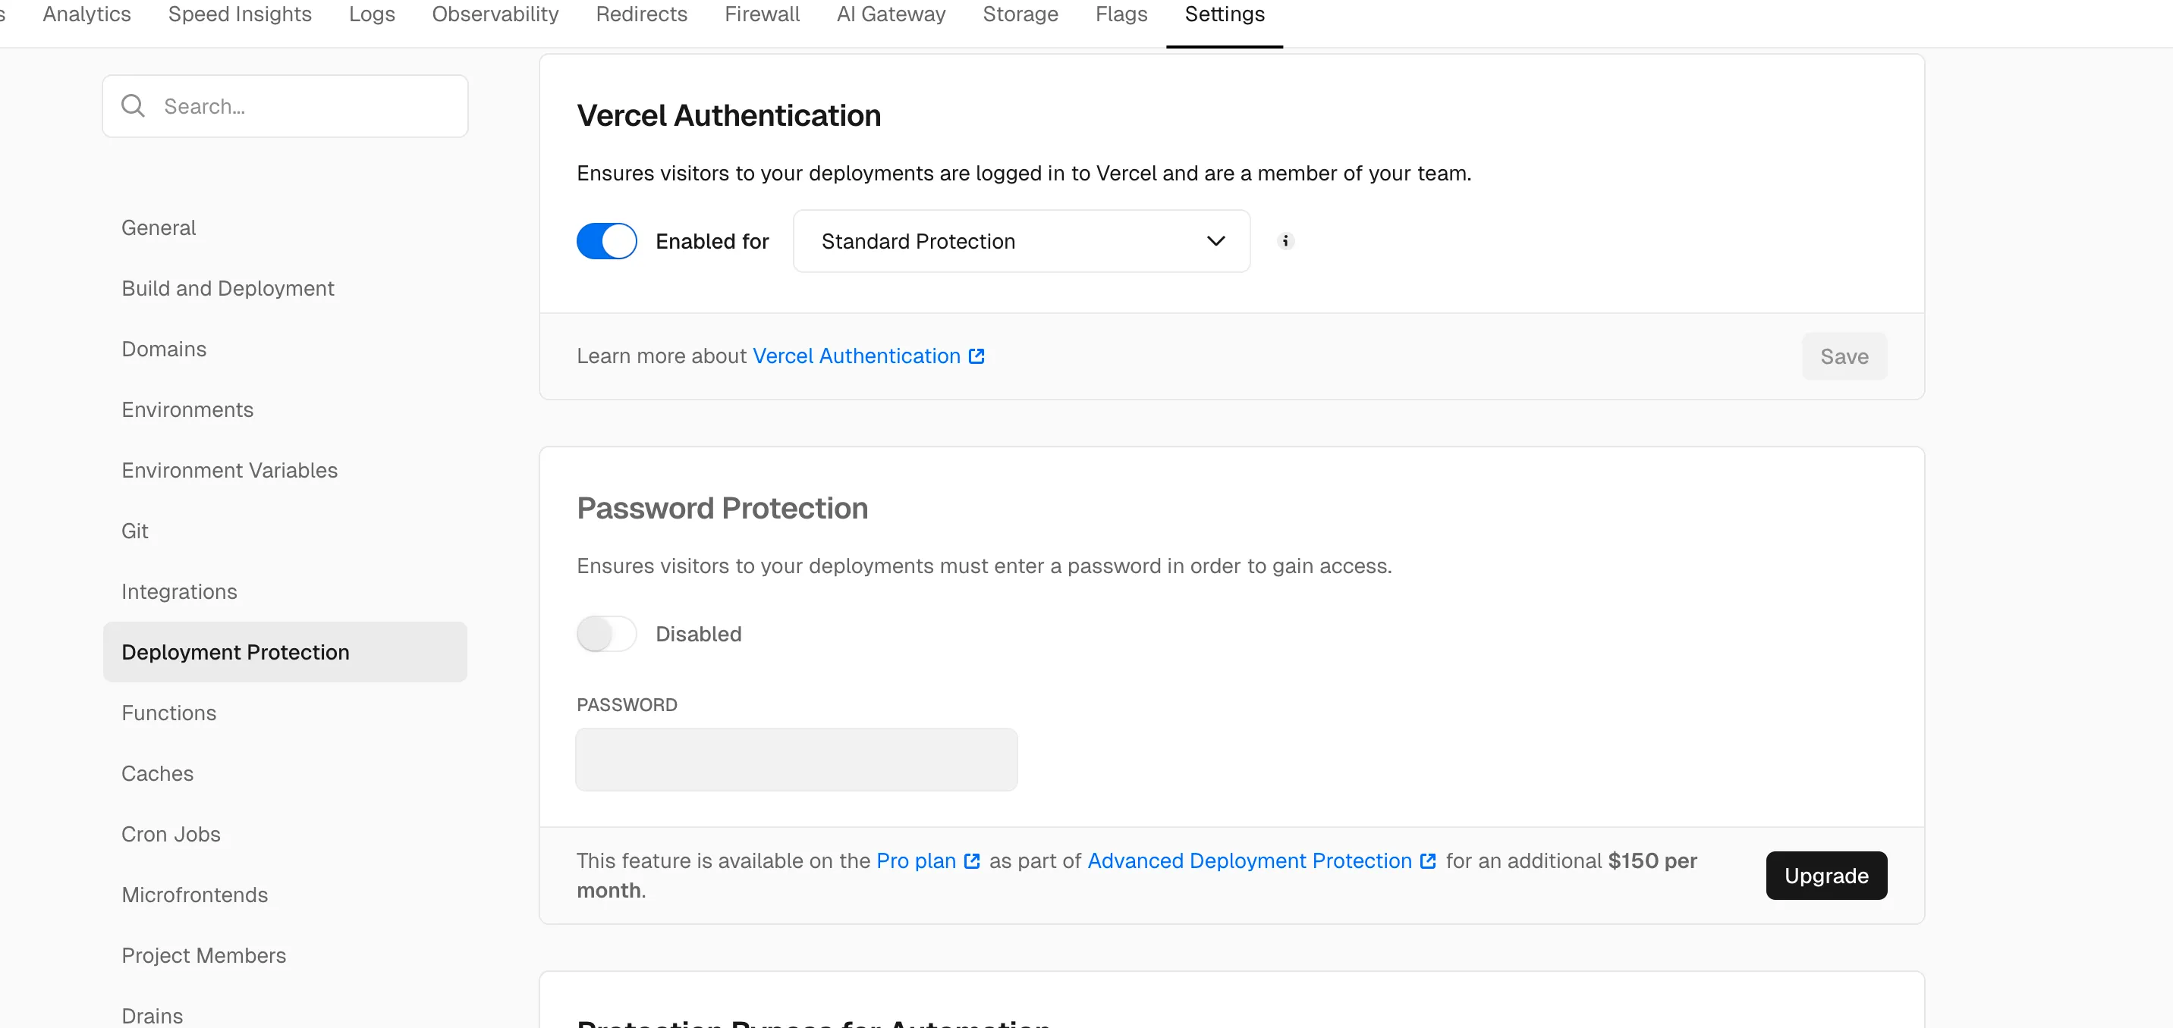Screen dimensions: 2173x1028
Task: Open Build and Deployment settings
Action: pyautogui.click(x=228, y=288)
